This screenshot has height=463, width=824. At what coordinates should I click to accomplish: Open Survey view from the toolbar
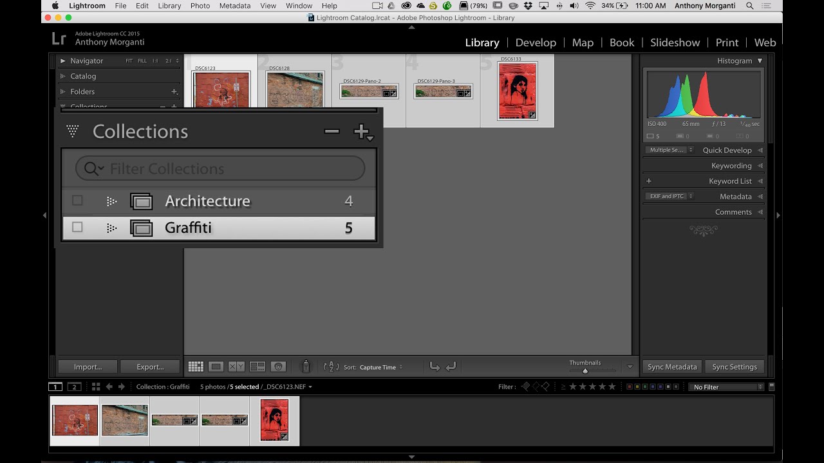pos(257,367)
